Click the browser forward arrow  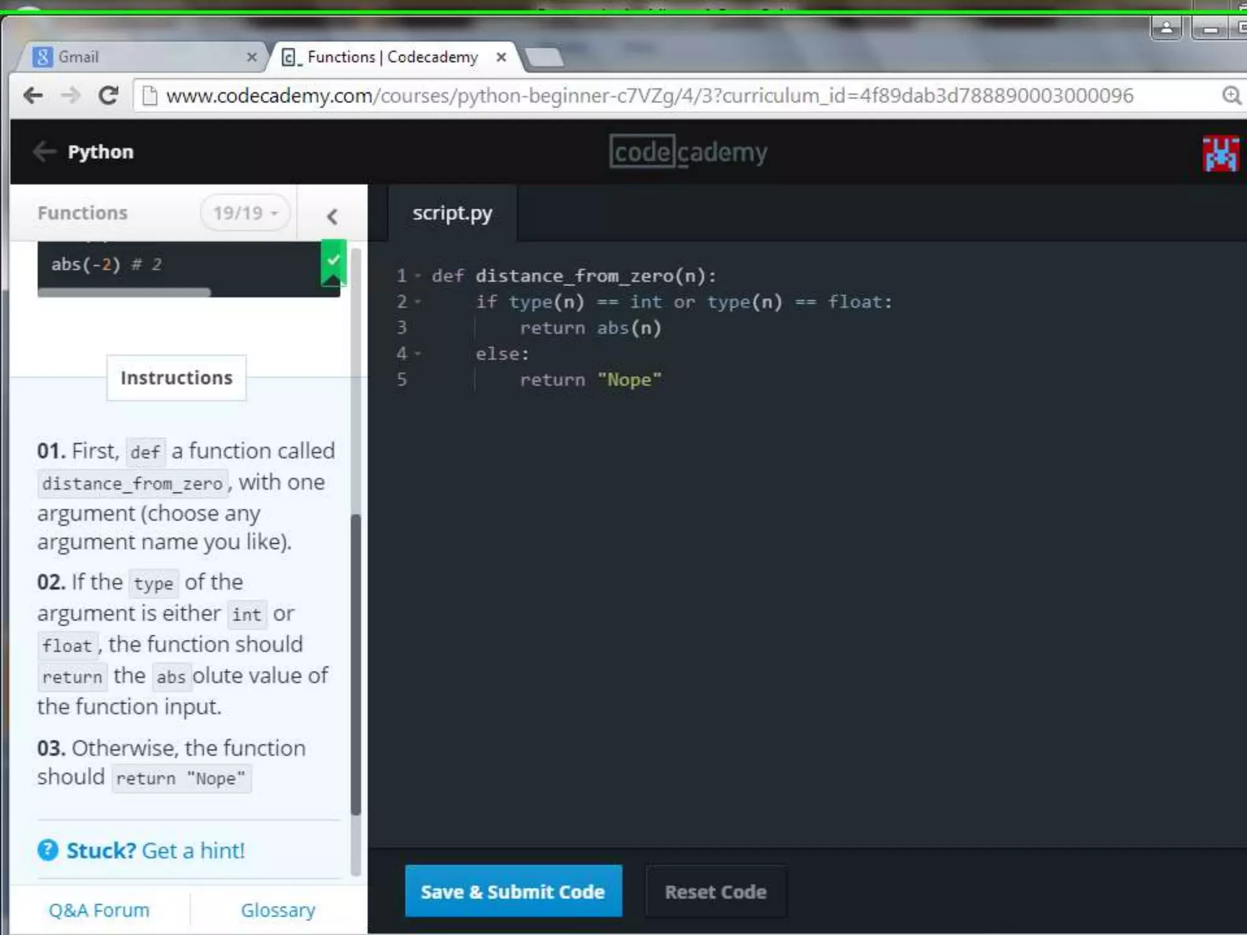point(71,96)
